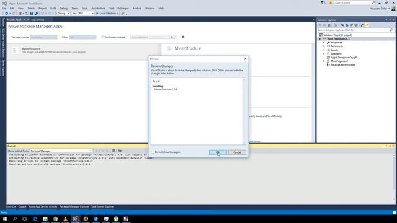The height and width of the screenshot is (223, 397).
Task: Click Preview Selected Items icon
Action: point(367,25)
